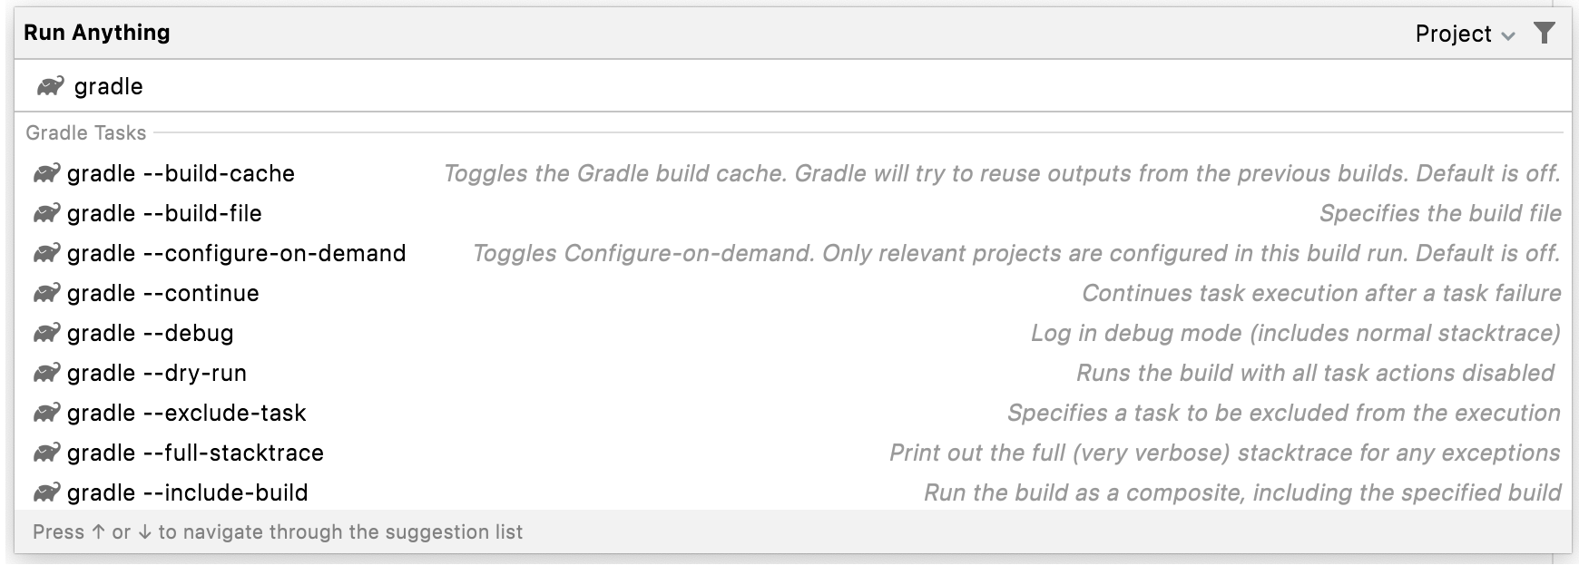
Task: Select gradle --dry-run suggestion
Action: coord(792,373)
